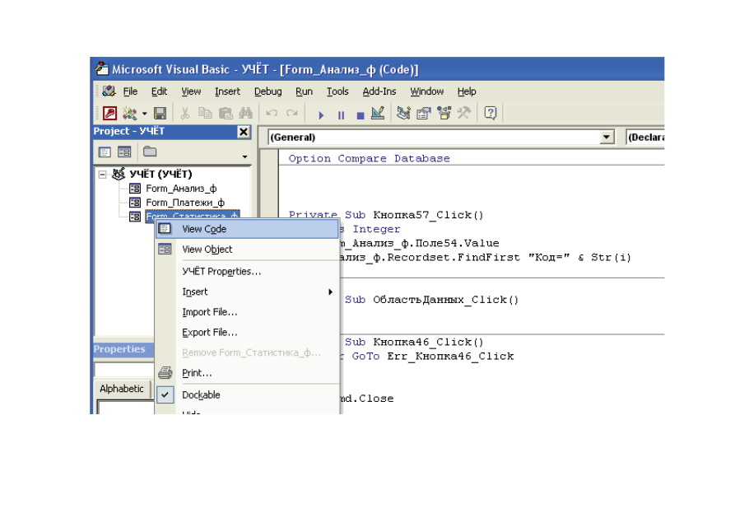This screenshot has height=518, width=735.
Task: Open the (Declarations) procedure combo box
Action: coord(646,137)
